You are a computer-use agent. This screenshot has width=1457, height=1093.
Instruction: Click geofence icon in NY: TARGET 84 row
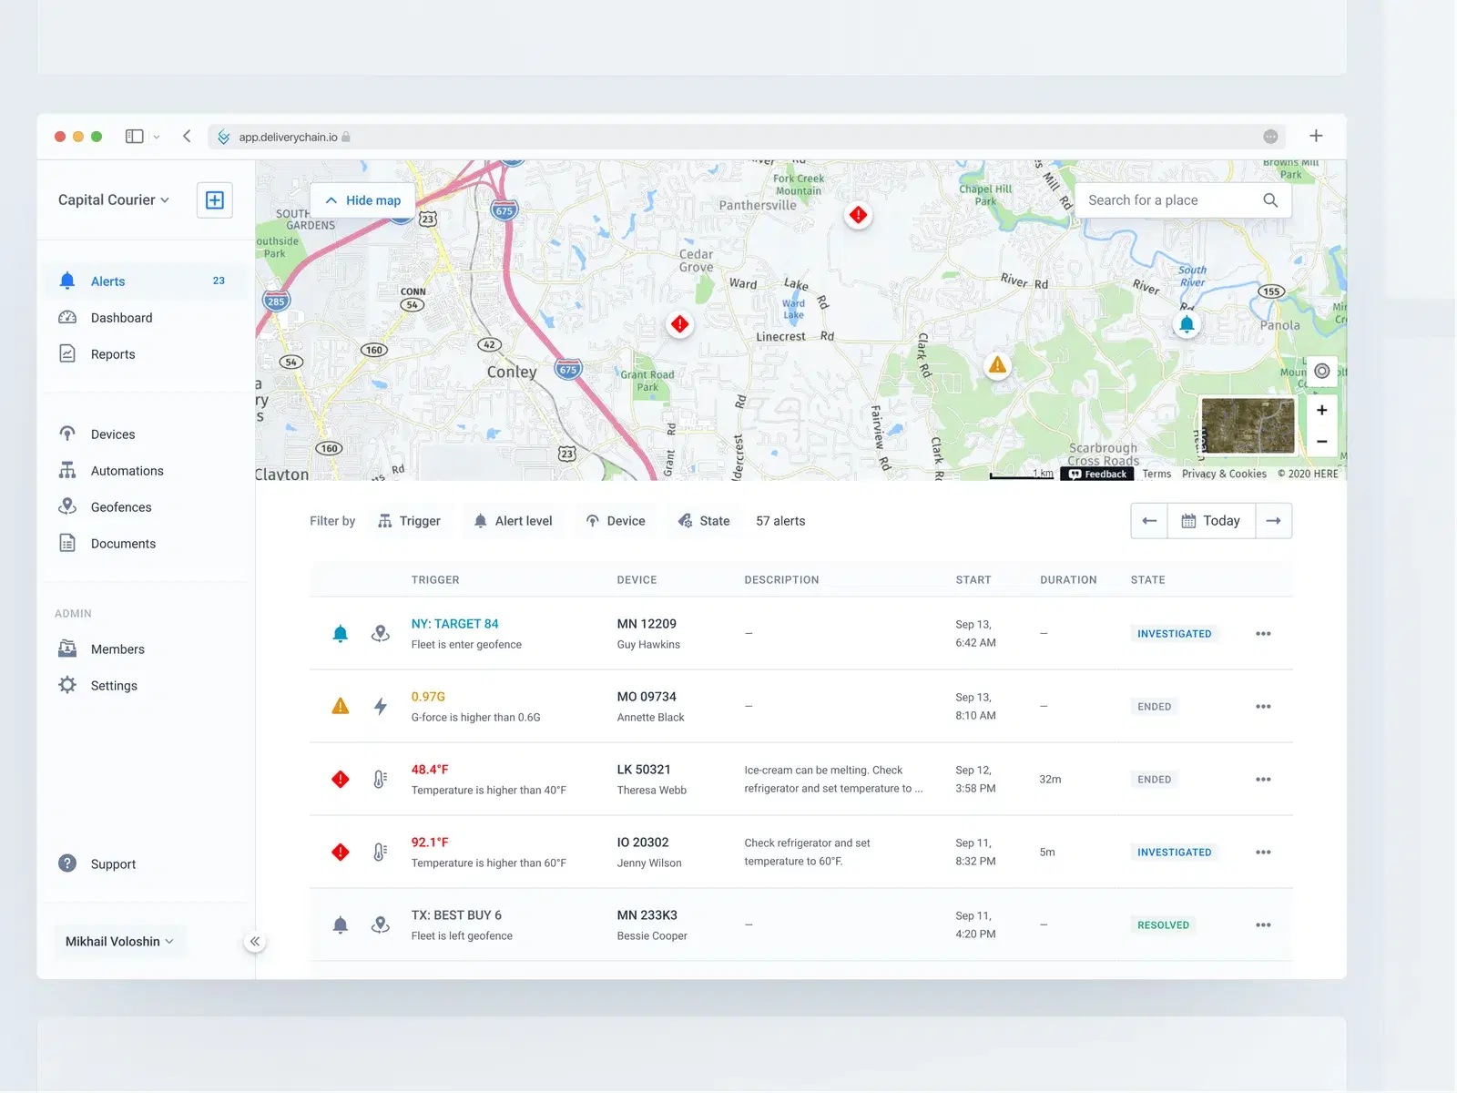(x=381, y=633)
